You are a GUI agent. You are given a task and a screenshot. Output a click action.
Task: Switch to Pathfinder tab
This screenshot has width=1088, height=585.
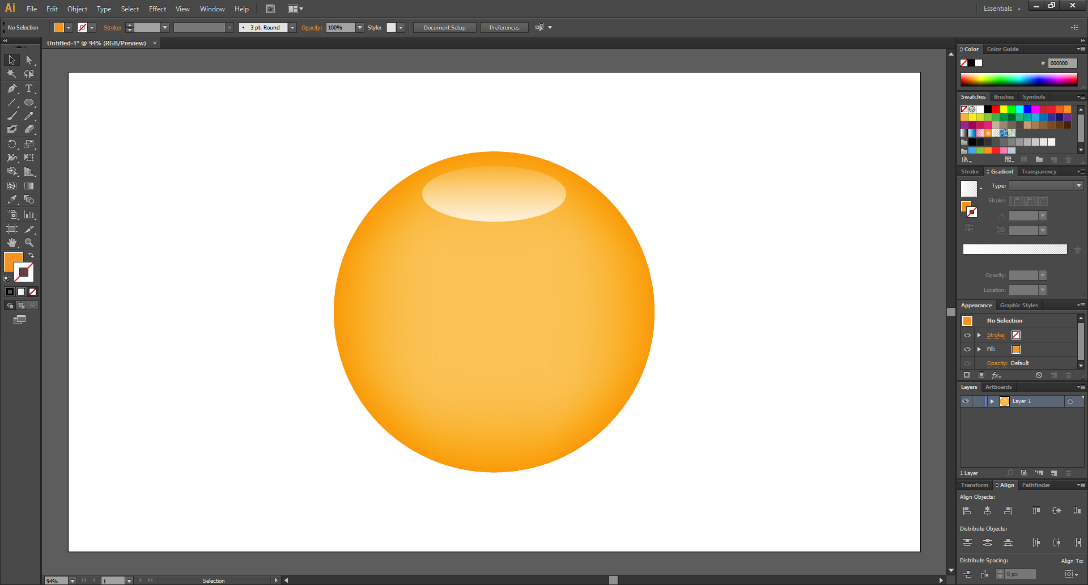[1036, 485]
